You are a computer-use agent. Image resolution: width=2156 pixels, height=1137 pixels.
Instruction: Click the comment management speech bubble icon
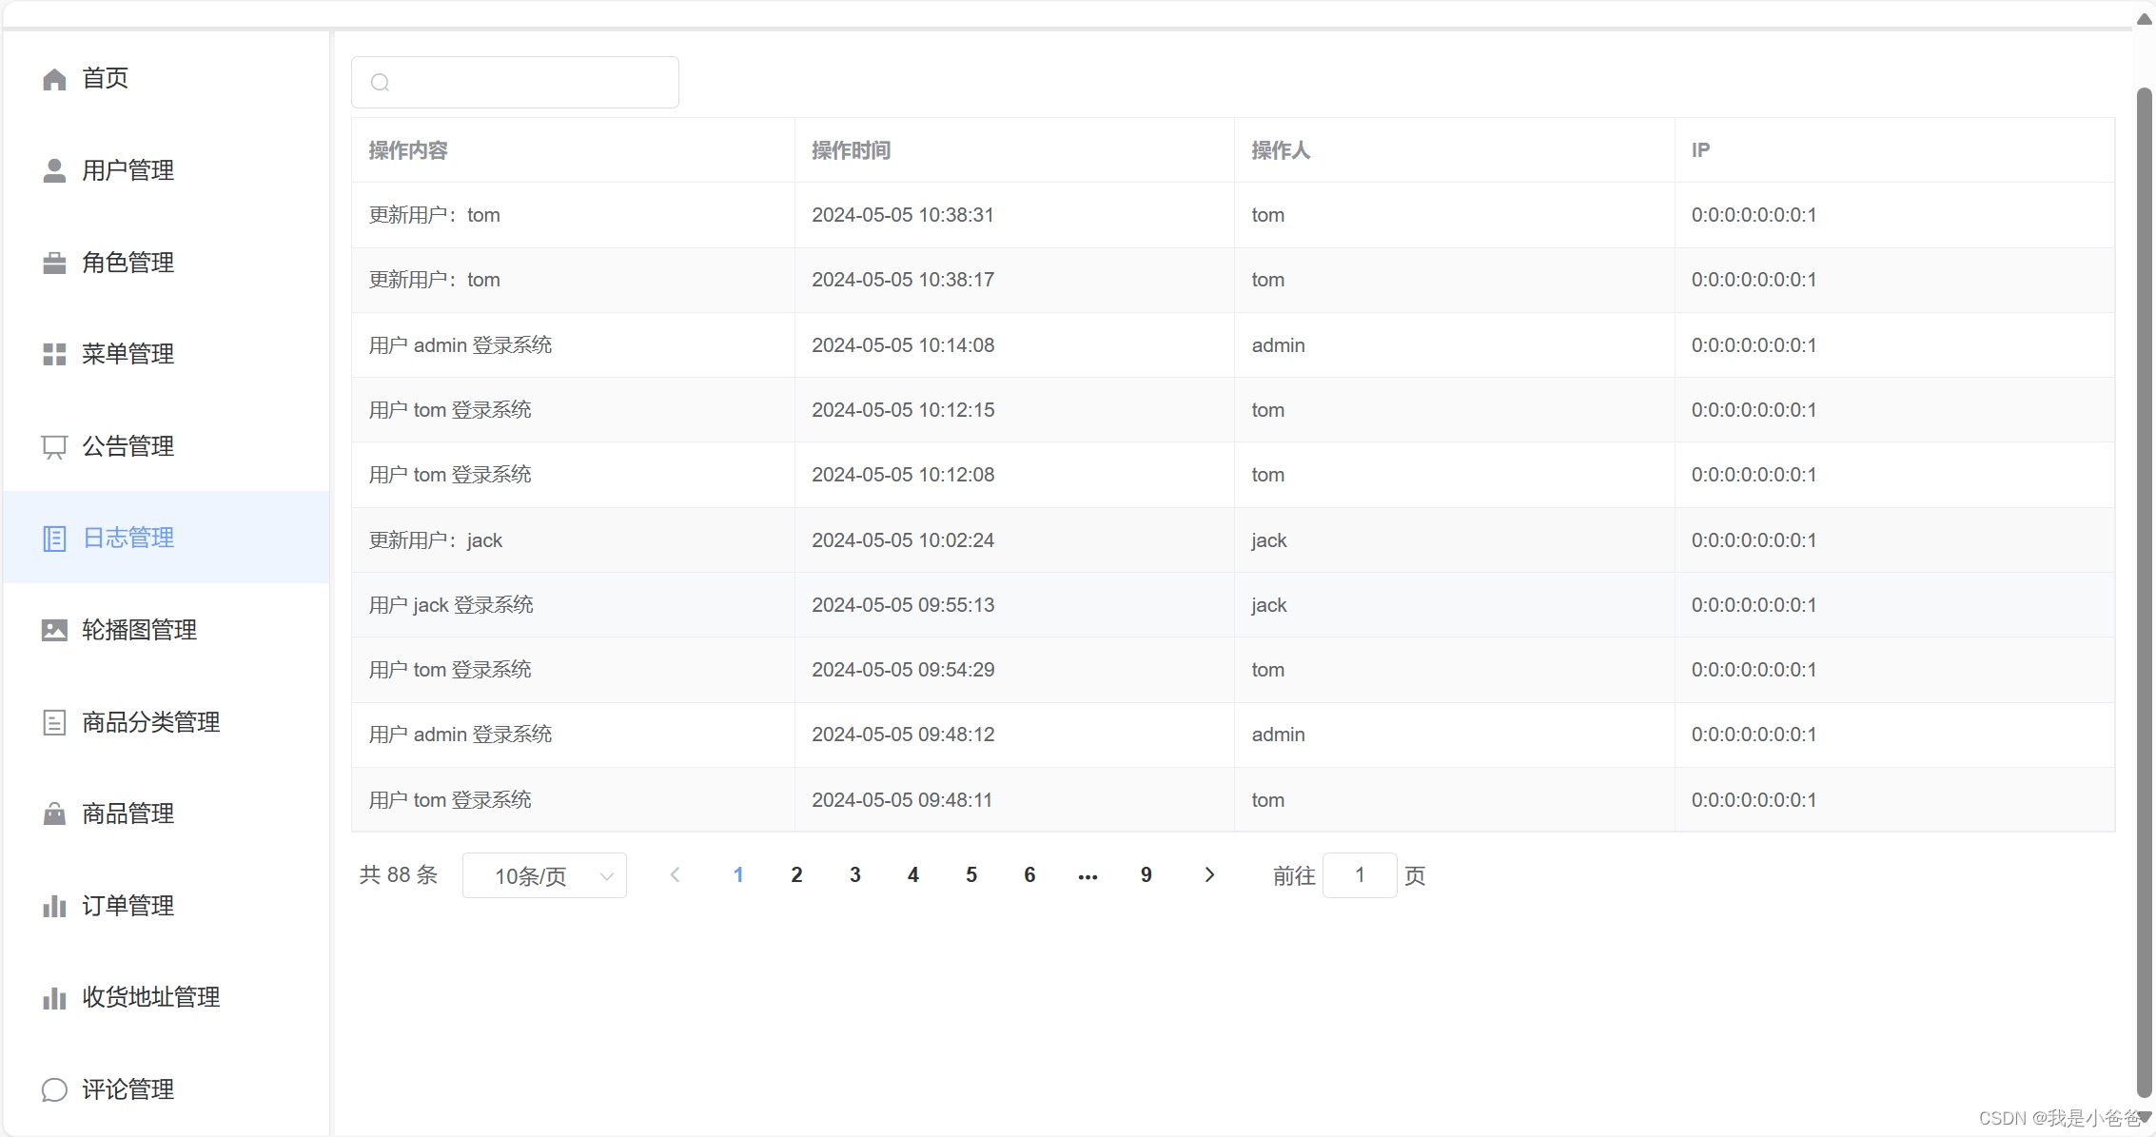pyautogui.click(x=54, y=1089)
